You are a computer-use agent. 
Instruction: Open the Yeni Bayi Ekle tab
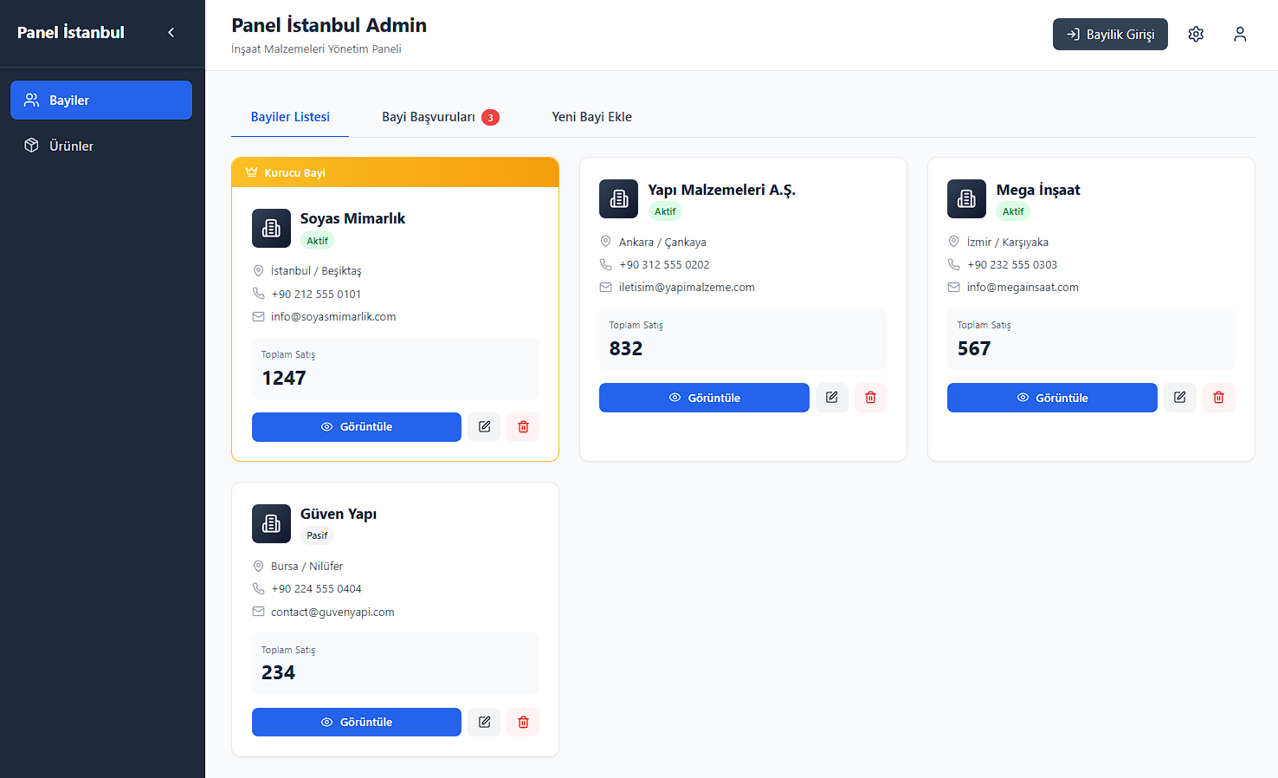(591, 117)
